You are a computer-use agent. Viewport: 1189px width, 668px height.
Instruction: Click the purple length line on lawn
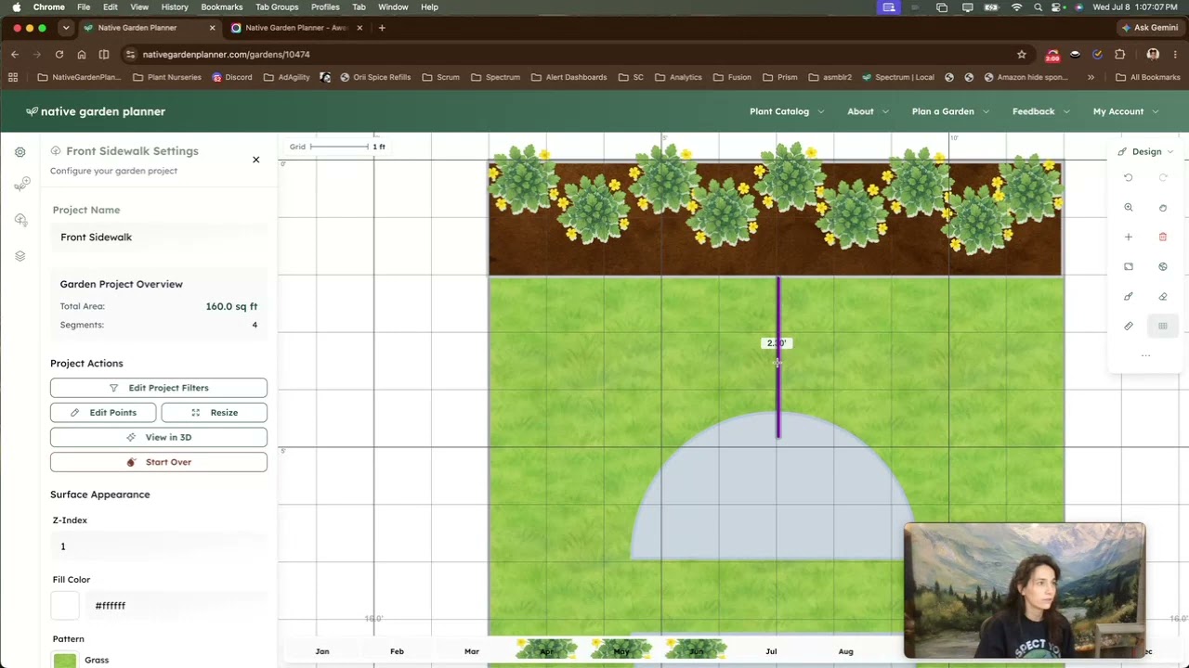pyautogui.click(x=778, y=358)
